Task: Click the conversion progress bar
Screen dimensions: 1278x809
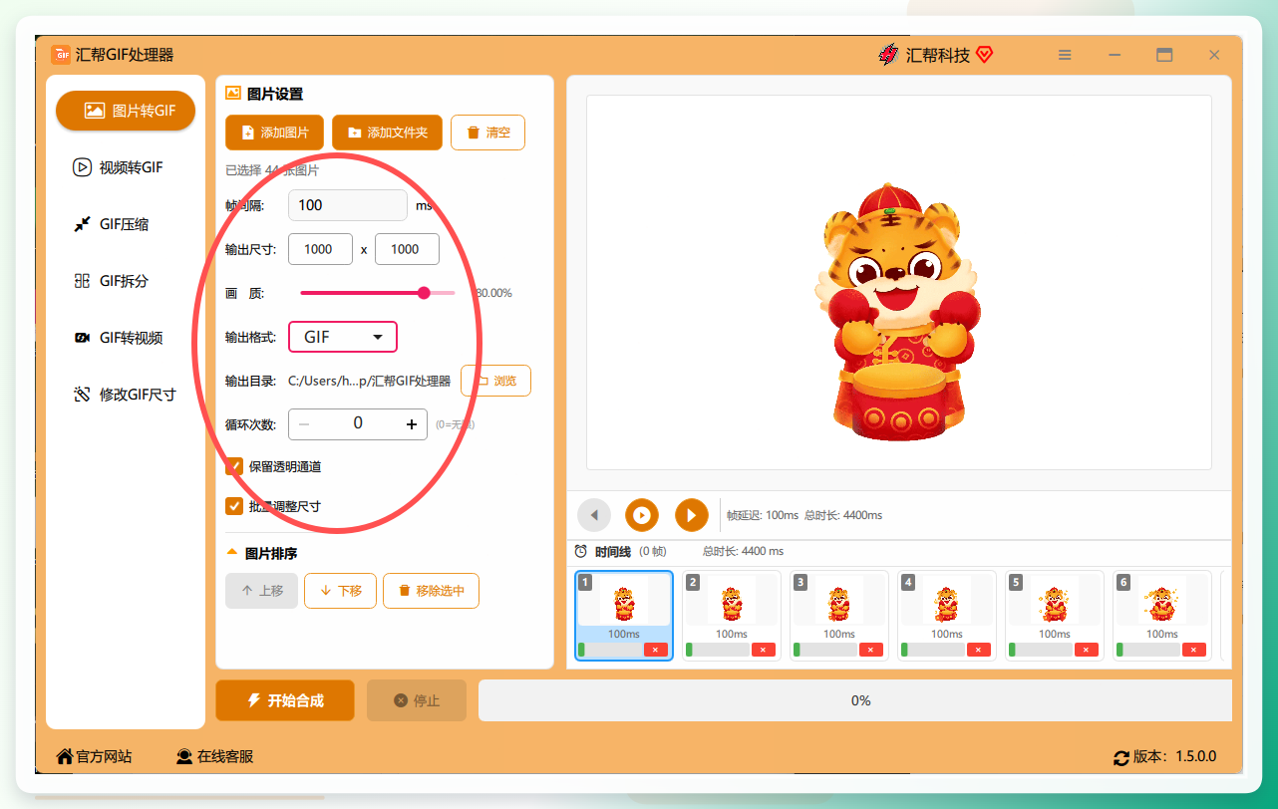Action: pyautogui.click(x=855, y=700)
